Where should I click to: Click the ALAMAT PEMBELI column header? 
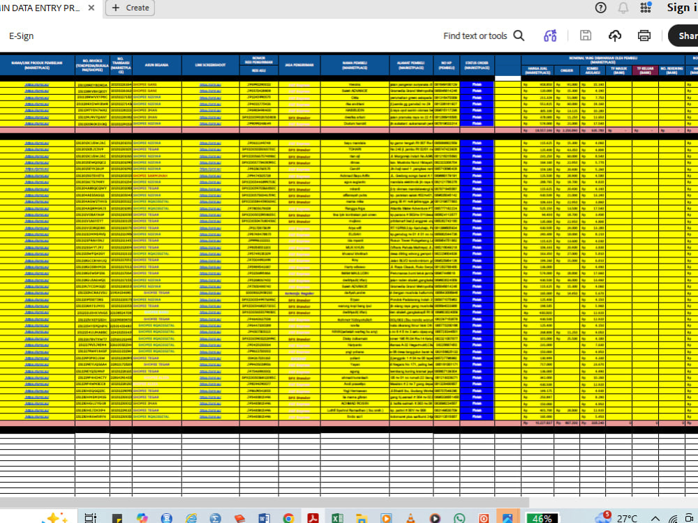411,65
